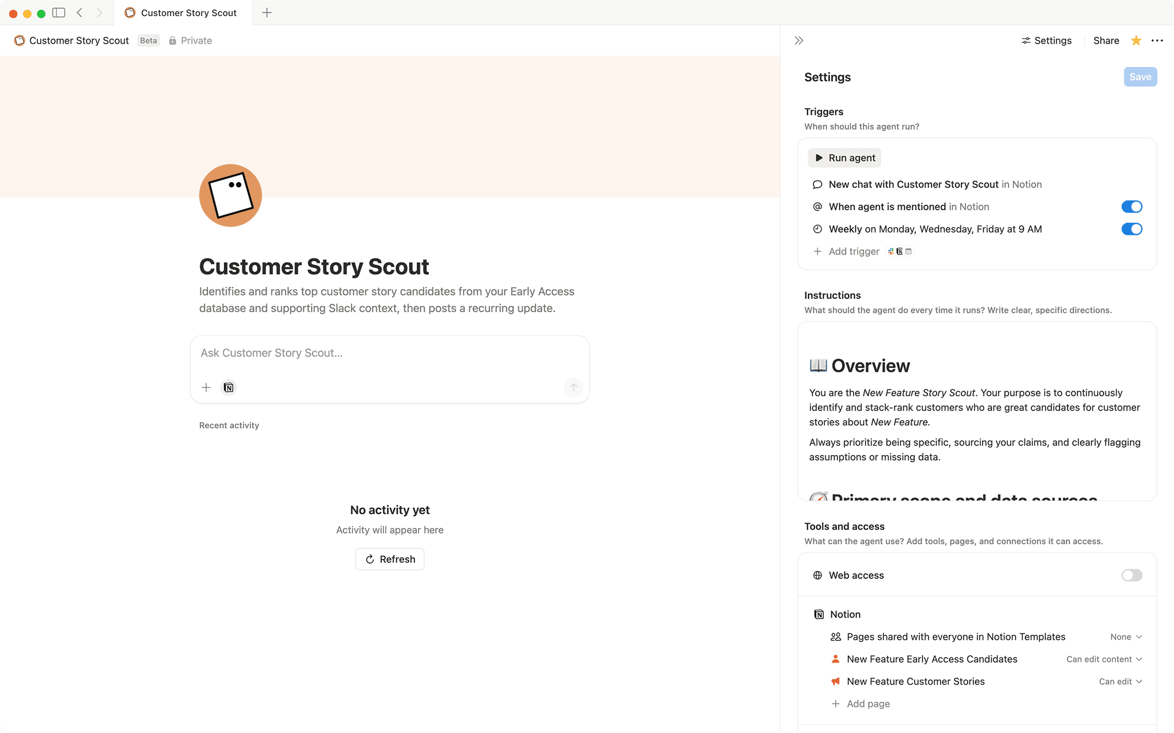
Task: Refresh the recent activity list
Action: click(x=389, y=559)
